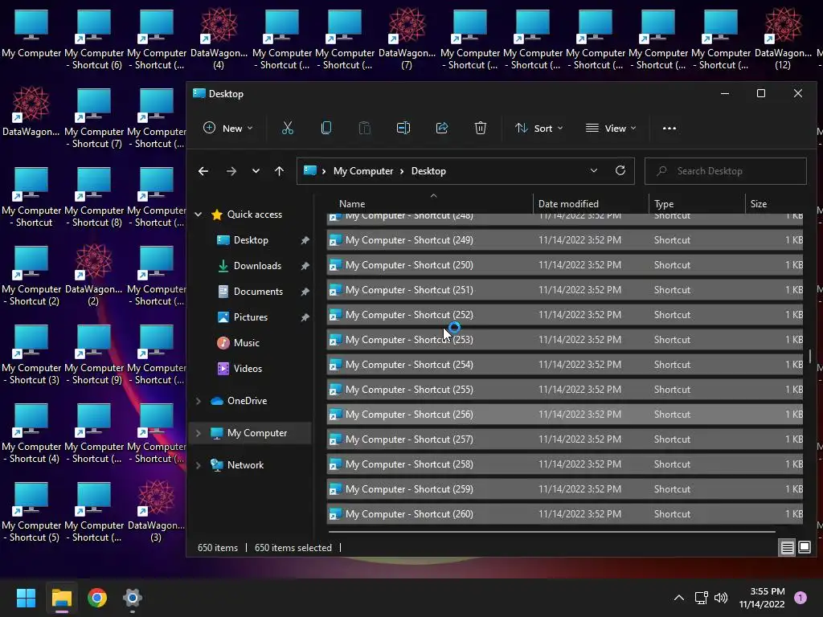Click the Cut scissors icon in toolbar
Viewport: 823px width, 617px height.
tap(288, 128)
